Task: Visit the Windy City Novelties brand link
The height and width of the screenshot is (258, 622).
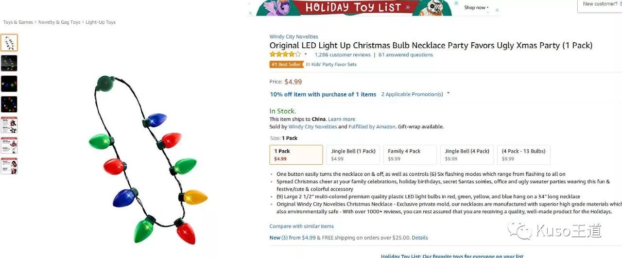Action: (x=294, y=37)
